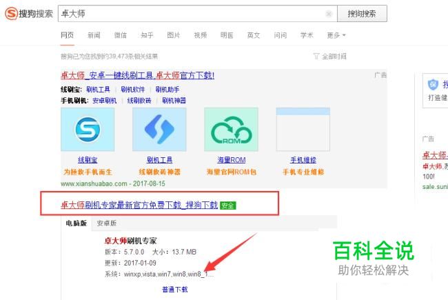Switch to the 学术 tab

pyautogui.click(x=307, y=35)
